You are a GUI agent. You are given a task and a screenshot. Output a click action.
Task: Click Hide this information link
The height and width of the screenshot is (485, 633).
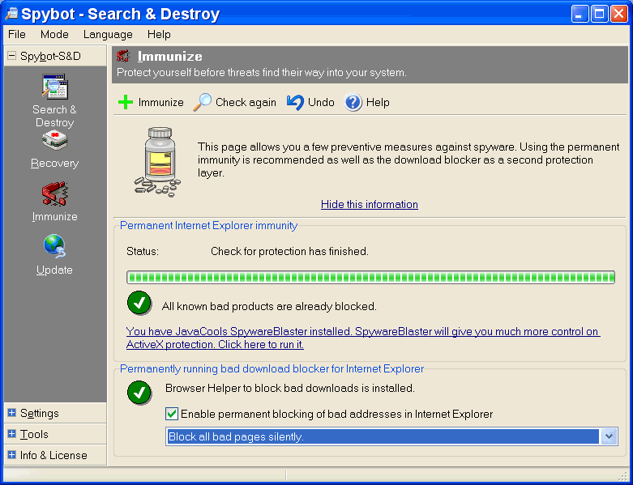[x=370, y=204]
